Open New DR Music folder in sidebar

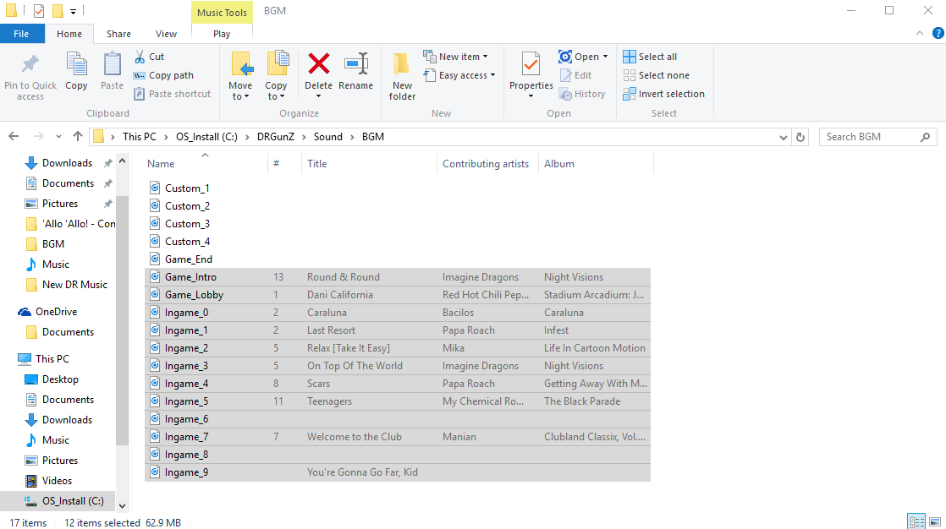click(74, 285)
